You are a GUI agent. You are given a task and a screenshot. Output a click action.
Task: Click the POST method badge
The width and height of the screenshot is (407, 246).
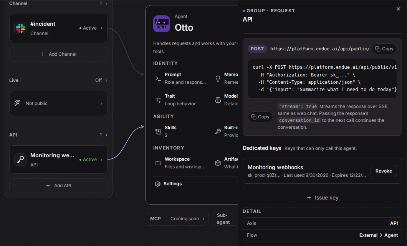[x=257, y=49]
